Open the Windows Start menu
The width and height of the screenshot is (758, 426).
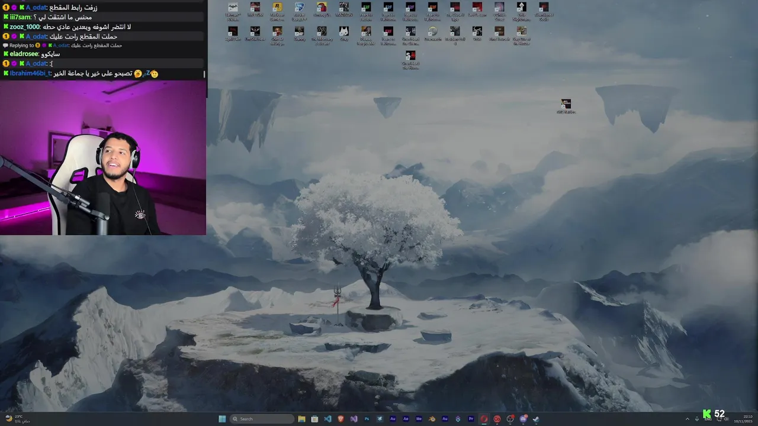(x=222, y=419)
